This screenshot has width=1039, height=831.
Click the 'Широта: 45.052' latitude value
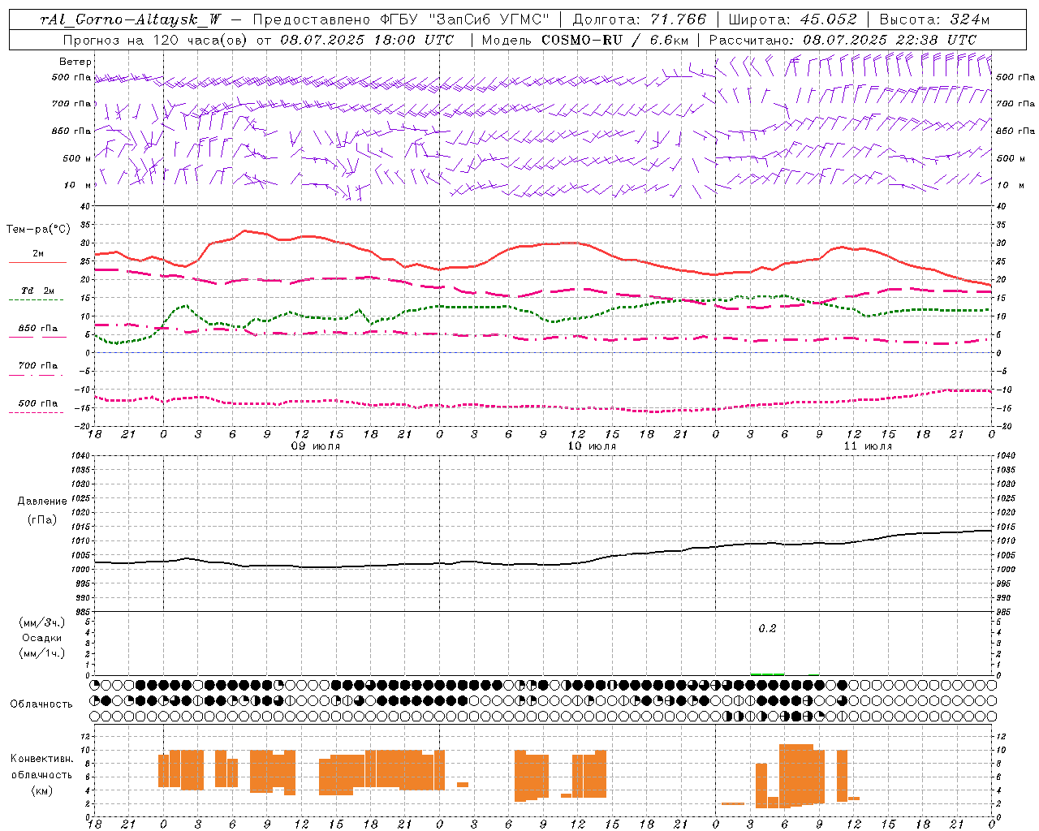click(x=792, y=19)
